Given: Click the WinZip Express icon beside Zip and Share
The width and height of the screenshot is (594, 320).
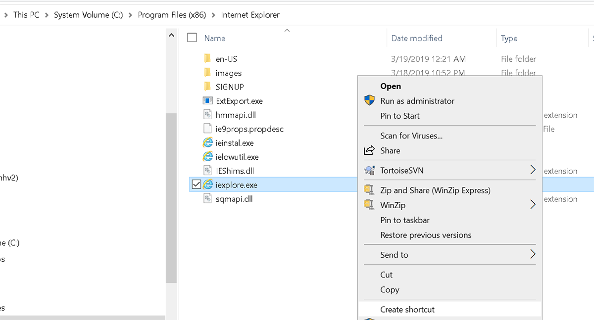Looking at the screenshot, I should (x=369, y=190).
